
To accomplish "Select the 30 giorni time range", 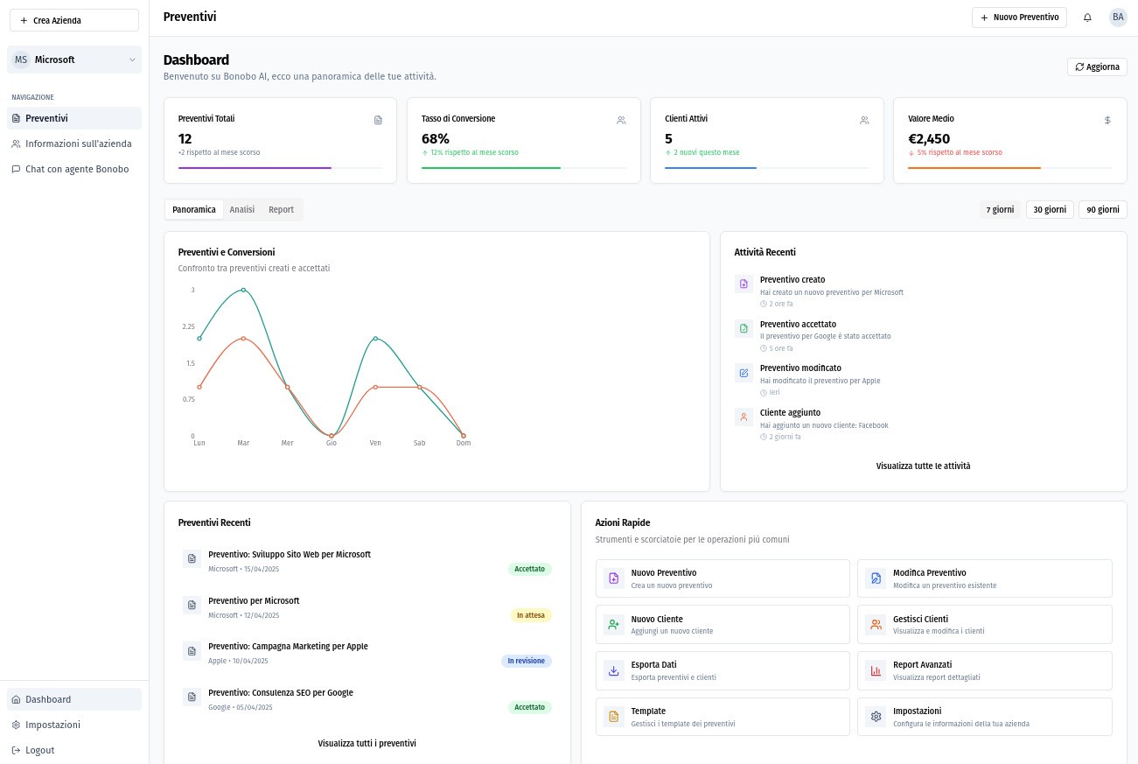I will coord(1050,210).
